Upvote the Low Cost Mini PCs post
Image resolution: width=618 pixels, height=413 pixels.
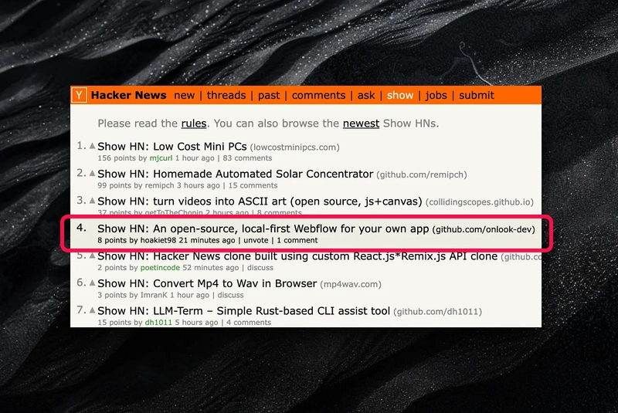[93, 146]
